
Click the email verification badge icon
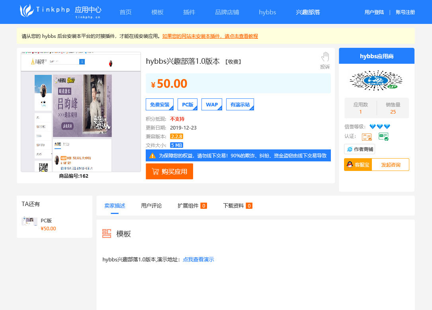(383, 137)
